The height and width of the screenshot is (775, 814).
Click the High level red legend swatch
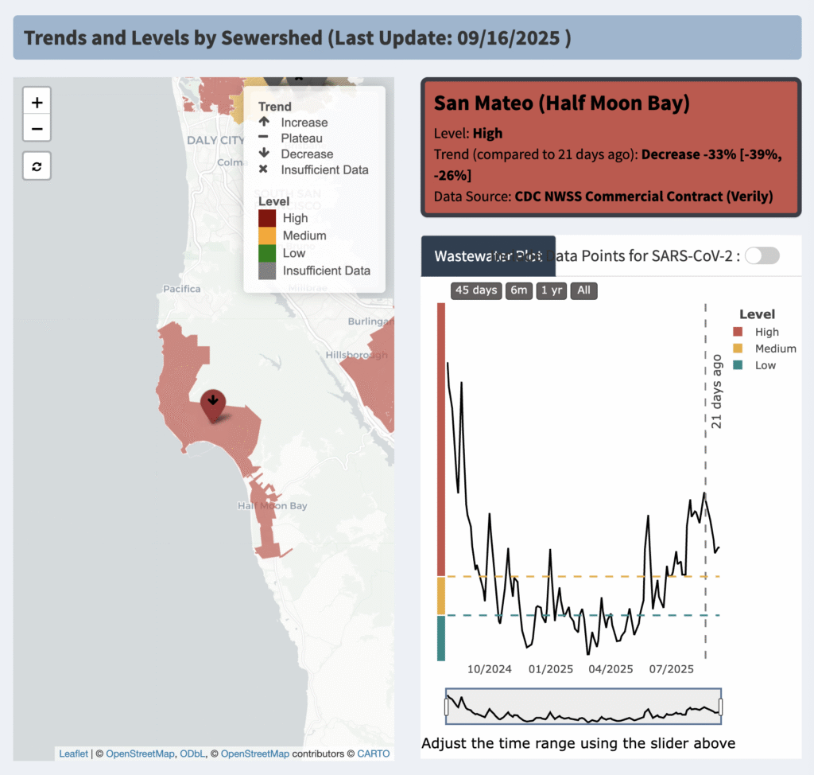(x=267, y=218)
